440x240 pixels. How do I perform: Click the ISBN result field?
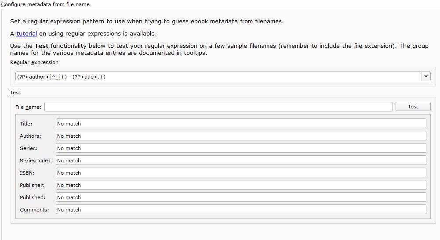[x=241, y=173]
